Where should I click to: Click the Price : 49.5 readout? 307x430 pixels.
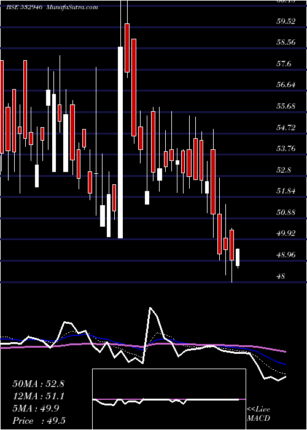point(39,421)
